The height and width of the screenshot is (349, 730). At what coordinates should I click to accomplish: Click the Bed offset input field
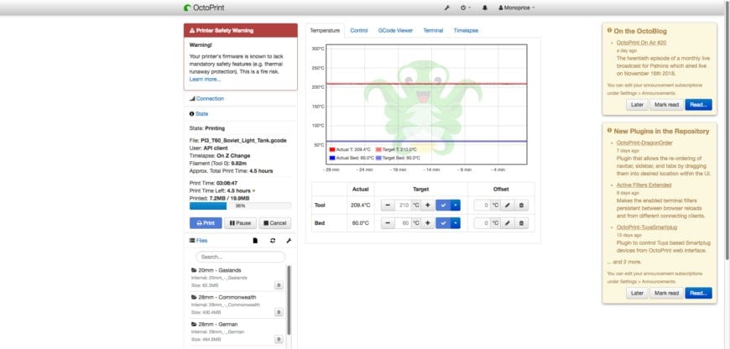coord(482,223)
